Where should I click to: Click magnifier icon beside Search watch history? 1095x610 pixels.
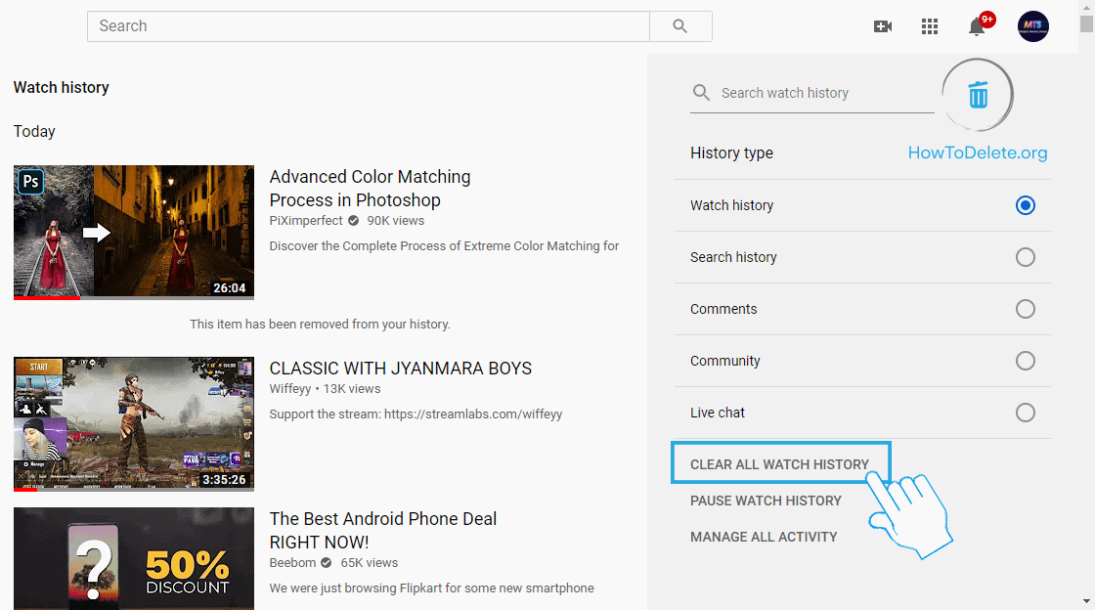(x=701, y=93)
